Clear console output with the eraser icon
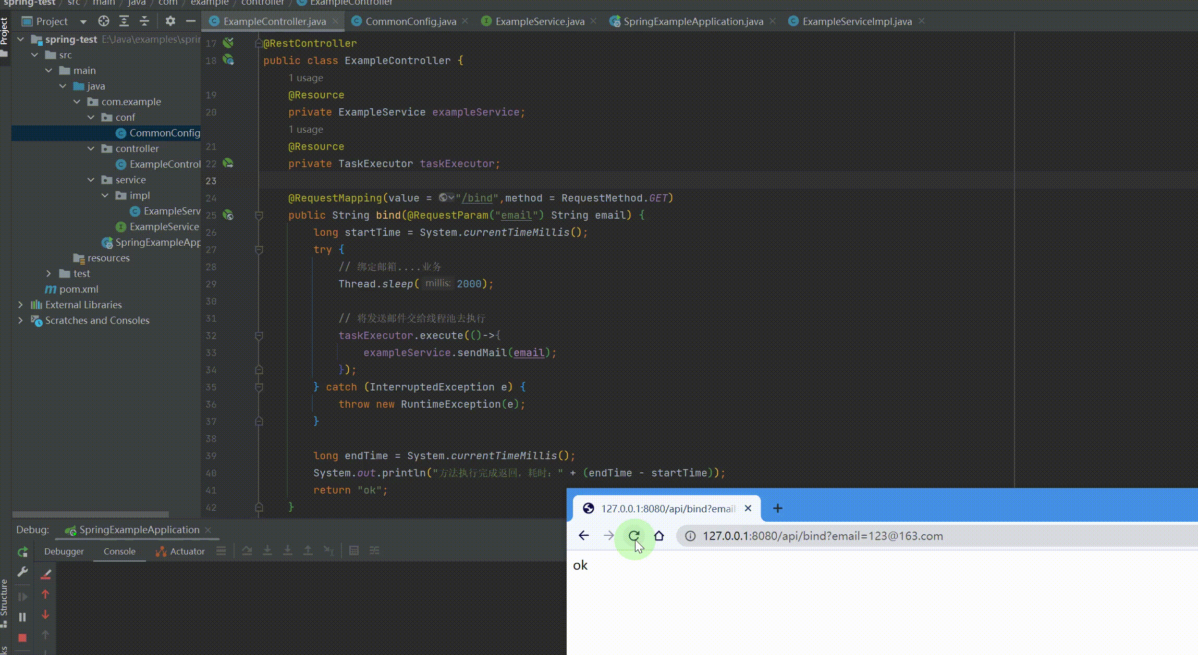The width and height of the screenshot is (1198, 655). point(45,574)
